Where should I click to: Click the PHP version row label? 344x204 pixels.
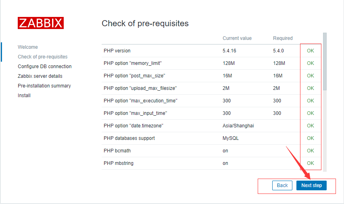pos(117,51)
